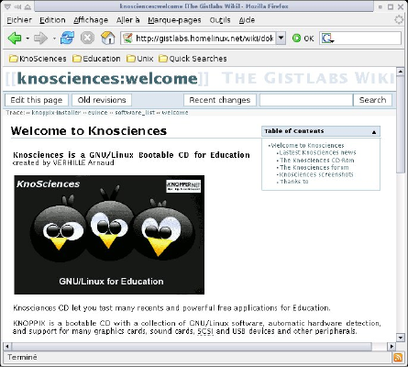This screenshot has height=367, width=408.
Task: Click the 'Welcome to Knosciences' heading
Action: (89, 131)
